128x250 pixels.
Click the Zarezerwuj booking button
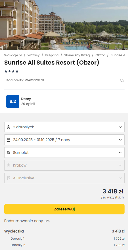tap(65, 209)
